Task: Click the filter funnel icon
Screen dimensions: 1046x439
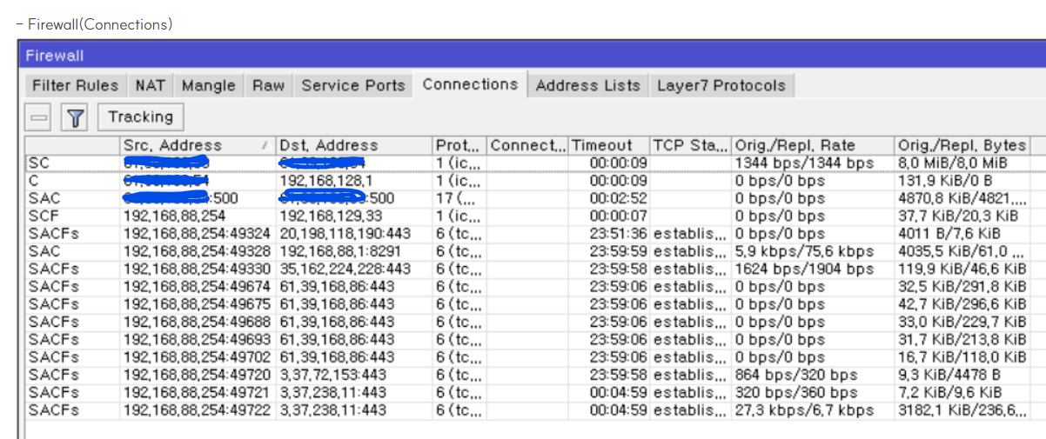Action: (x=77, y=116)
